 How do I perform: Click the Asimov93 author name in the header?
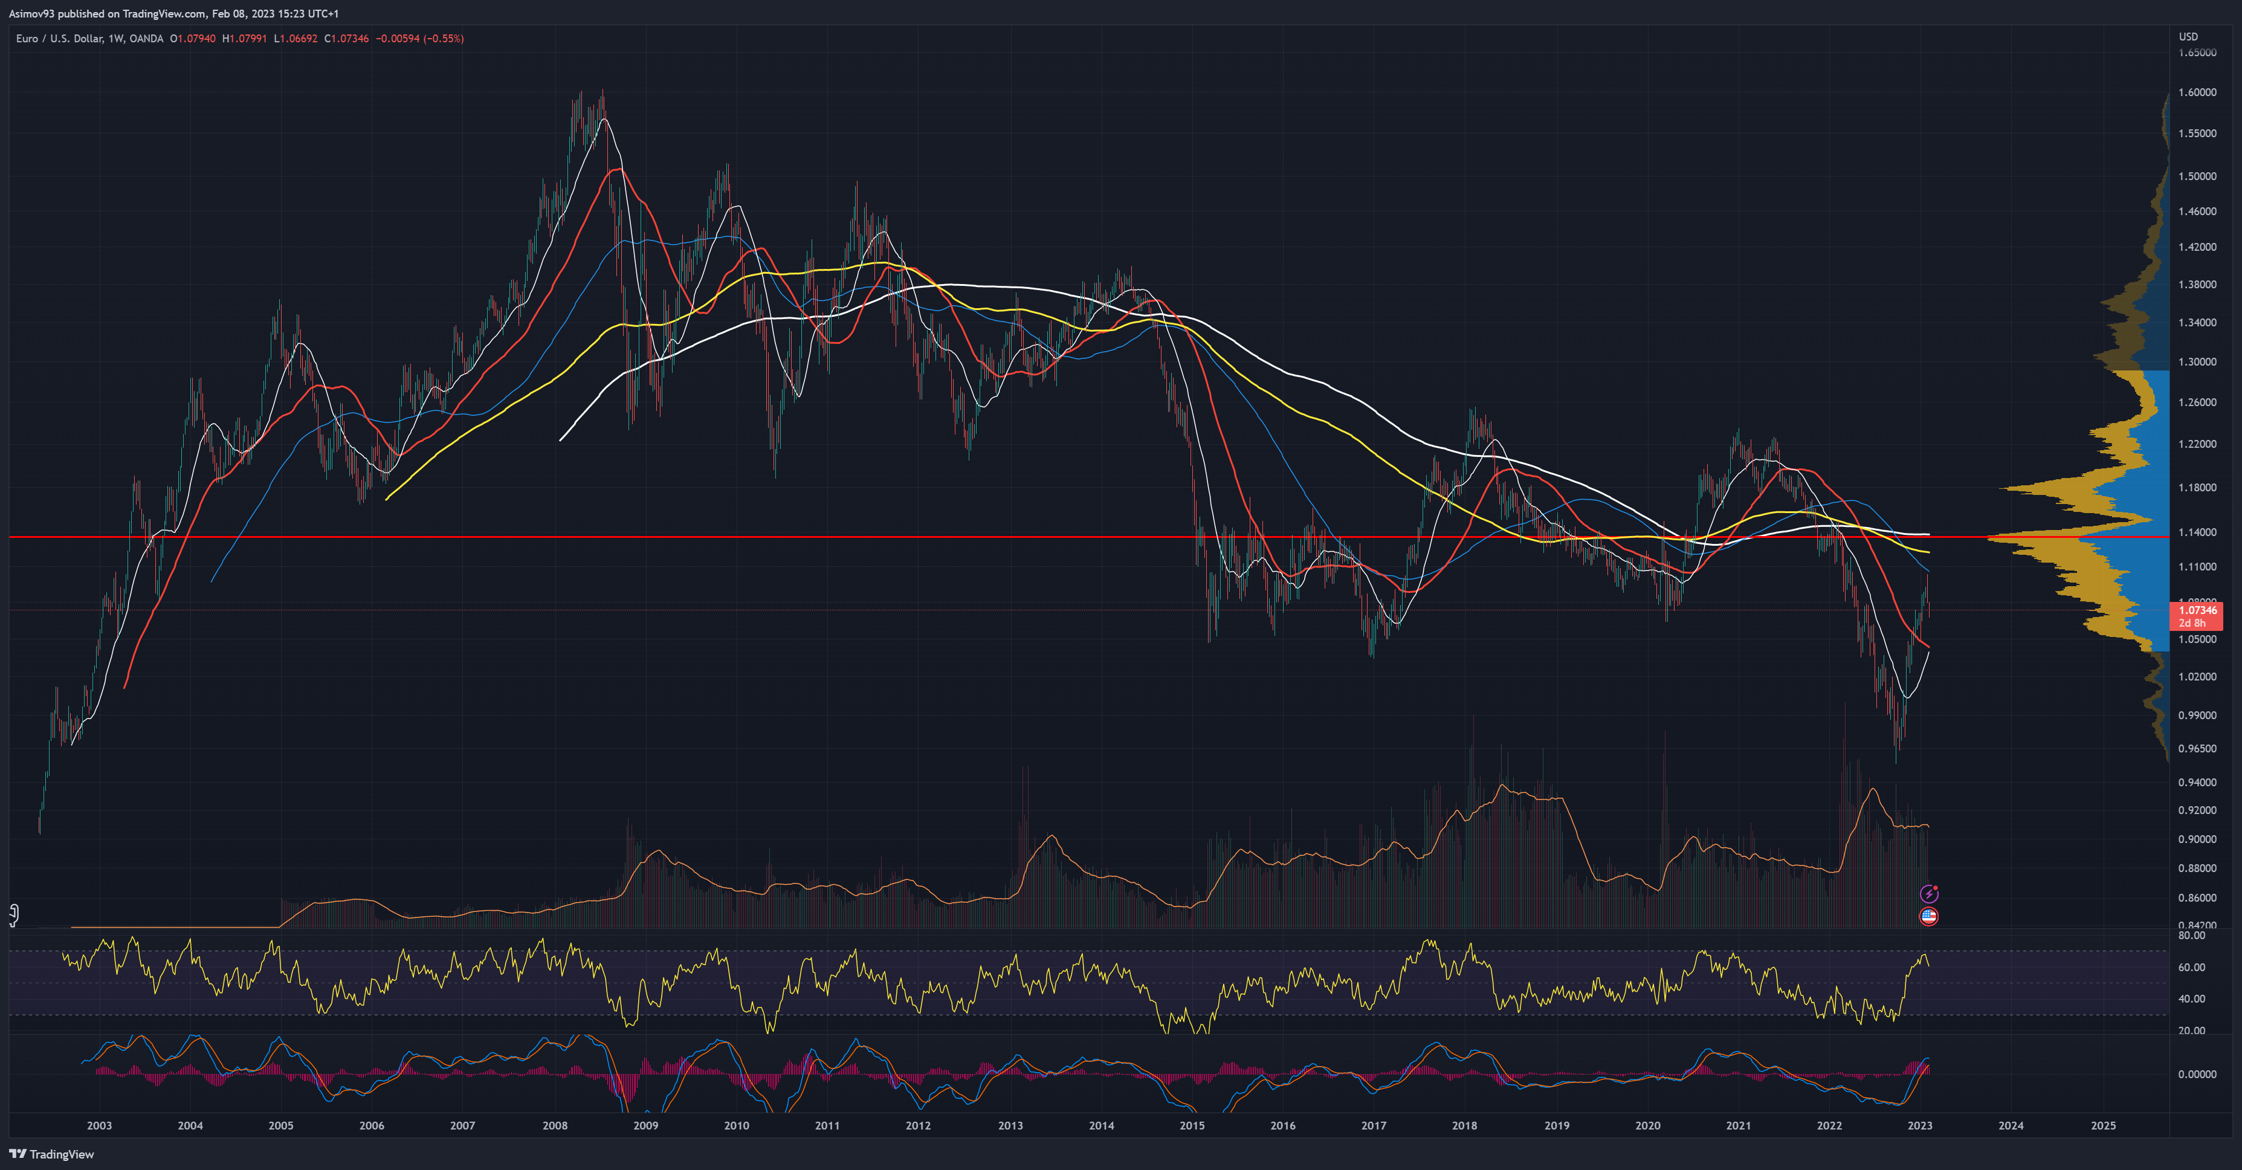[x=31, y=13]
